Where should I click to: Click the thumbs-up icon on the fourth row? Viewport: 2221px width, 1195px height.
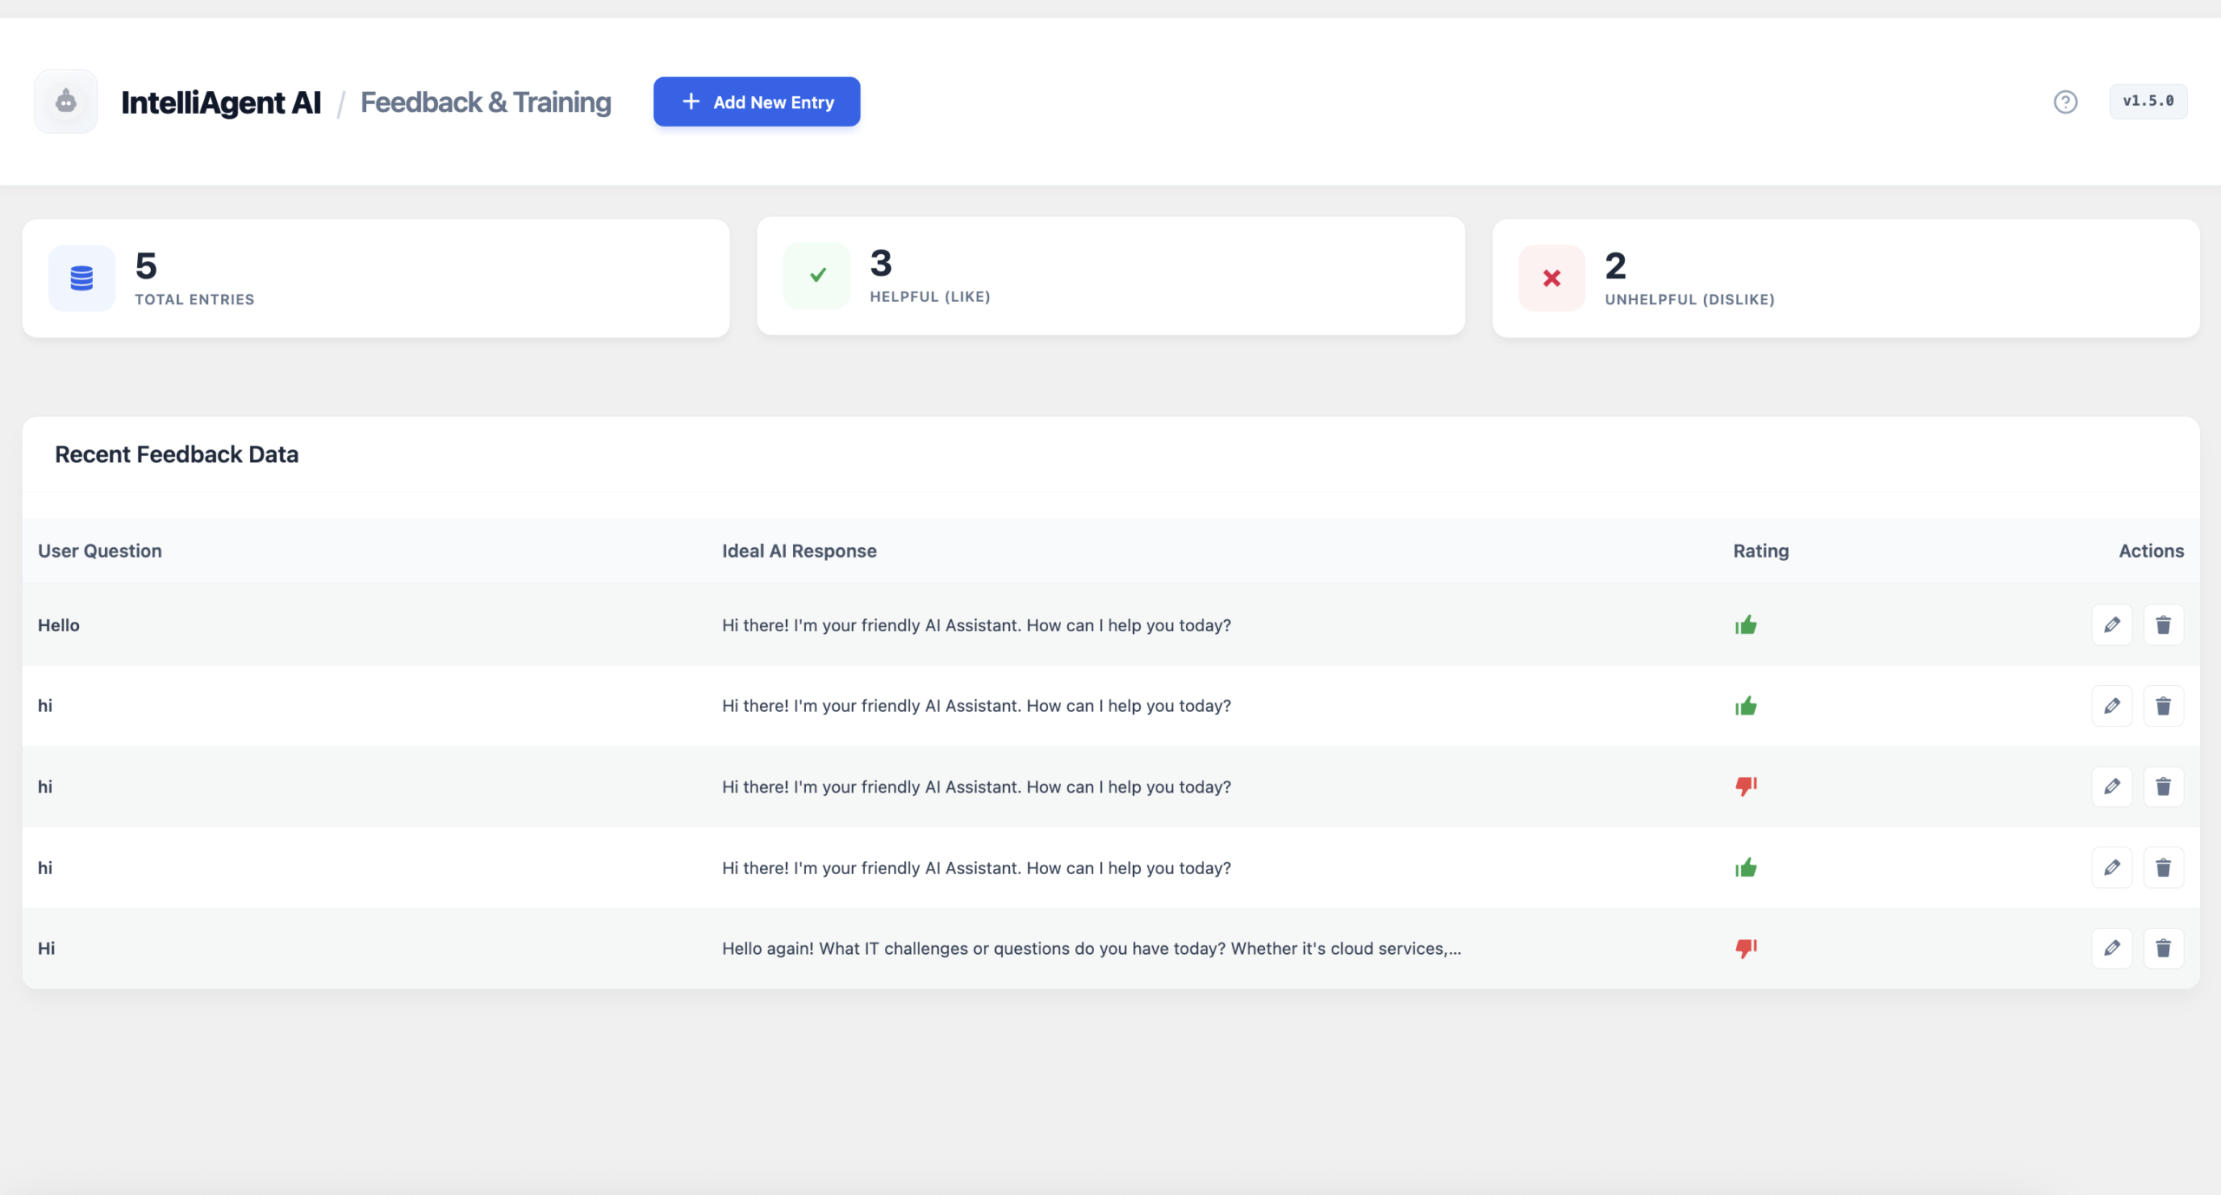(1746, 867)
